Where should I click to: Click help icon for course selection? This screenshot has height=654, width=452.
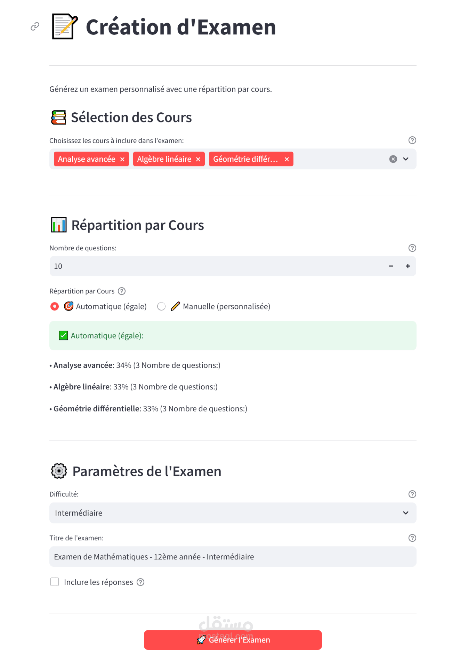point(412,140)
